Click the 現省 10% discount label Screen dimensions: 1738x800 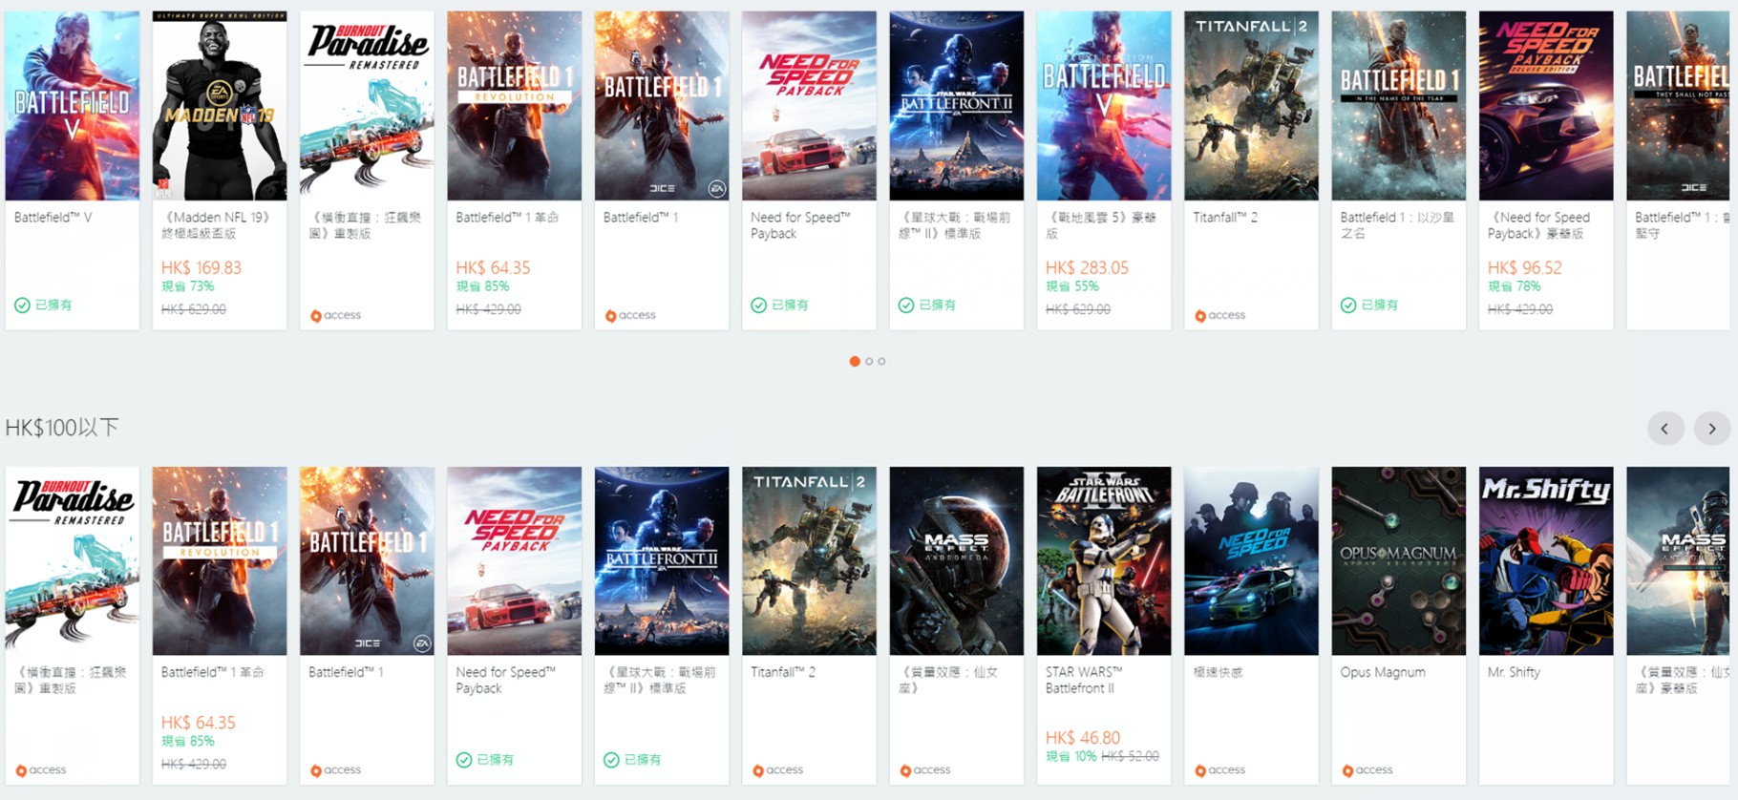(1071, 756)
